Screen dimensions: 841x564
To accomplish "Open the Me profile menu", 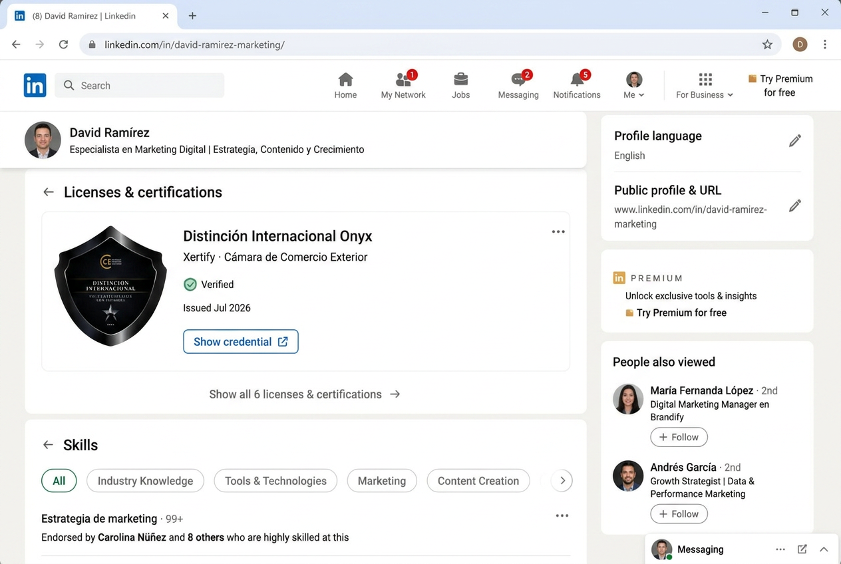I will point(634,86).
